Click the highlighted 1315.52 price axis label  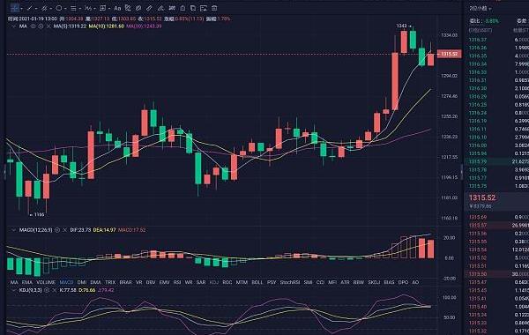(x=449, y=54)
